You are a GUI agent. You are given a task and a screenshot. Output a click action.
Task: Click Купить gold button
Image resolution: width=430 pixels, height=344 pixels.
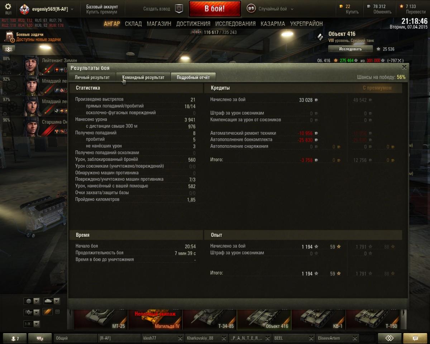[352, 12]
